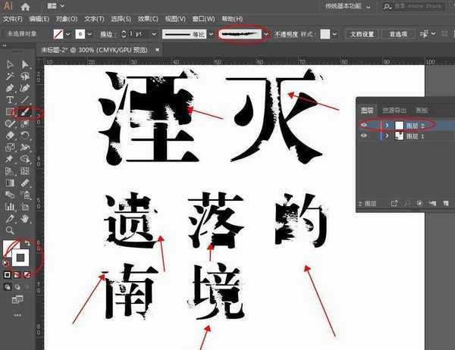Image resolution: width=455 pixels, height=350 pixels.
Task: Select the Magic Wand tool
Action: (10, 76)
